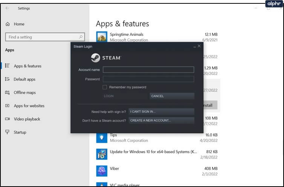Close the Steam Login window

click(x=199, y=46)
